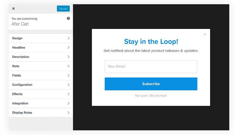Screen dimensions: 235x135
Task: Expand the Headline section chevron
Action: tap(68, 48)
